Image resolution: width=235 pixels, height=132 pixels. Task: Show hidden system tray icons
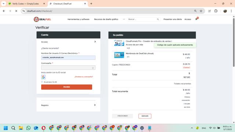(192, 128)
